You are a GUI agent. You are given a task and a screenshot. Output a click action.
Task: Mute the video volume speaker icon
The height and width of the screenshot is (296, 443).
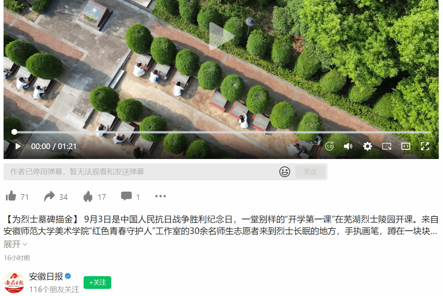coord(348,146)
